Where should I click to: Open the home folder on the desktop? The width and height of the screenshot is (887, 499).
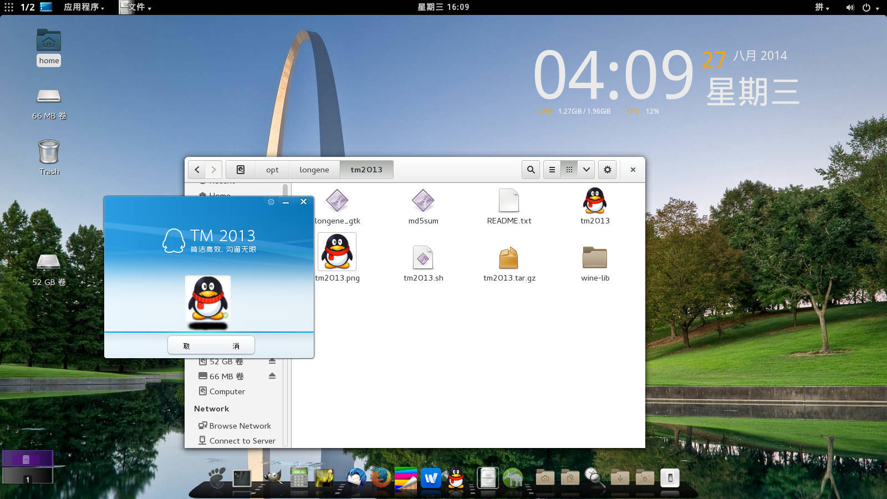click(49, 48)
